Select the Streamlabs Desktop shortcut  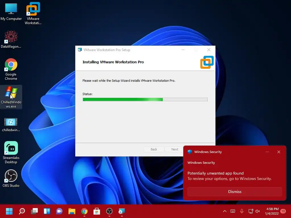click(x=11, y=152)
